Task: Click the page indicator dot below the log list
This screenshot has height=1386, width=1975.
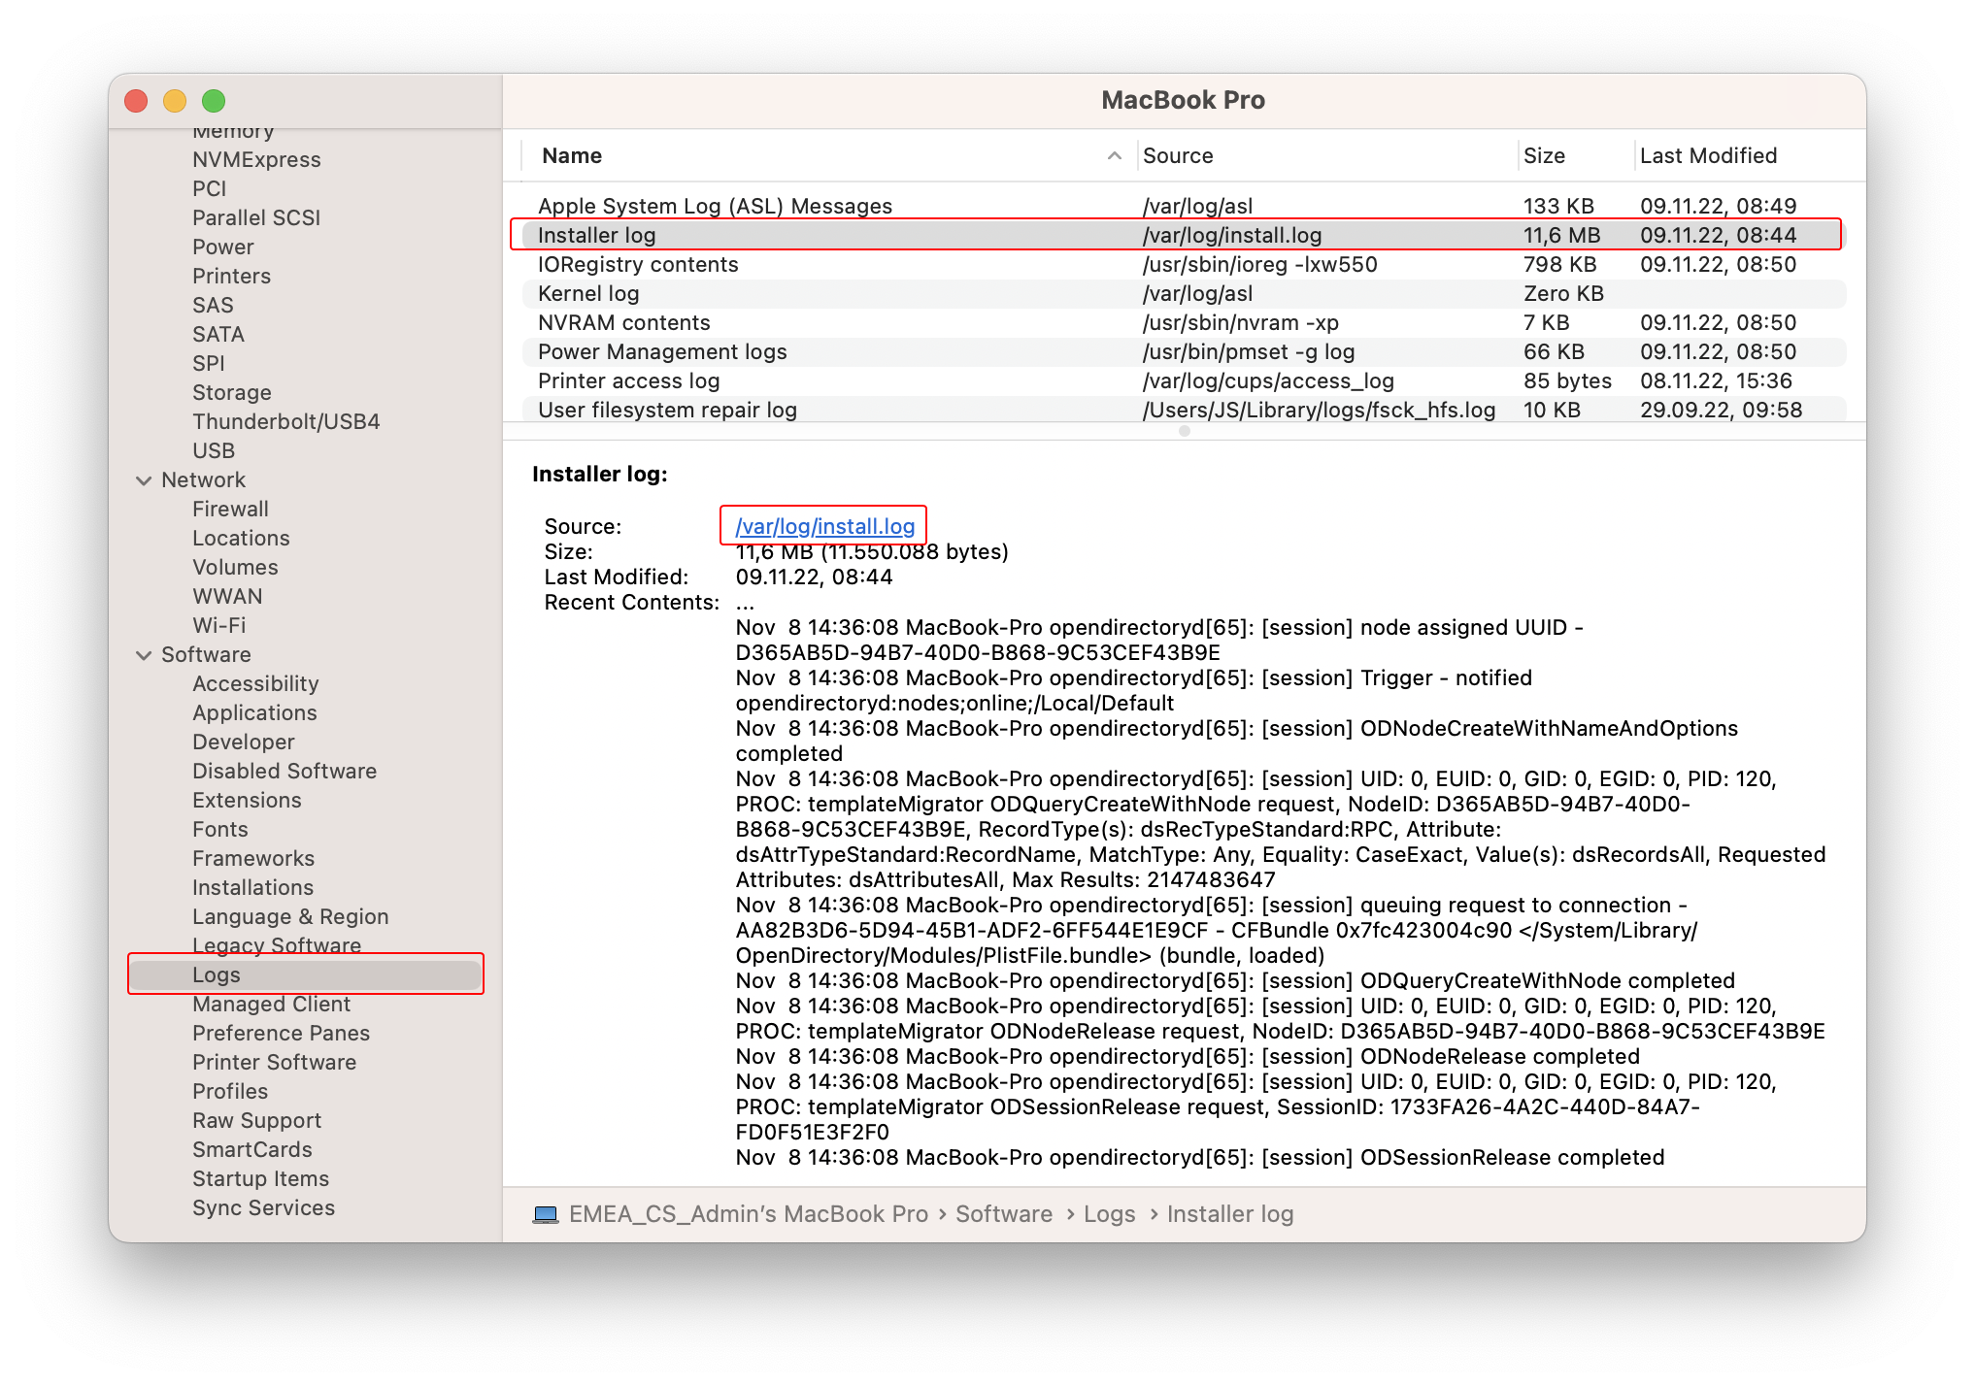Action: point(1184,432)
